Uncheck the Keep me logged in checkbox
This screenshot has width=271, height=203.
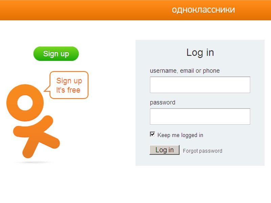click(x=152, y=134)
